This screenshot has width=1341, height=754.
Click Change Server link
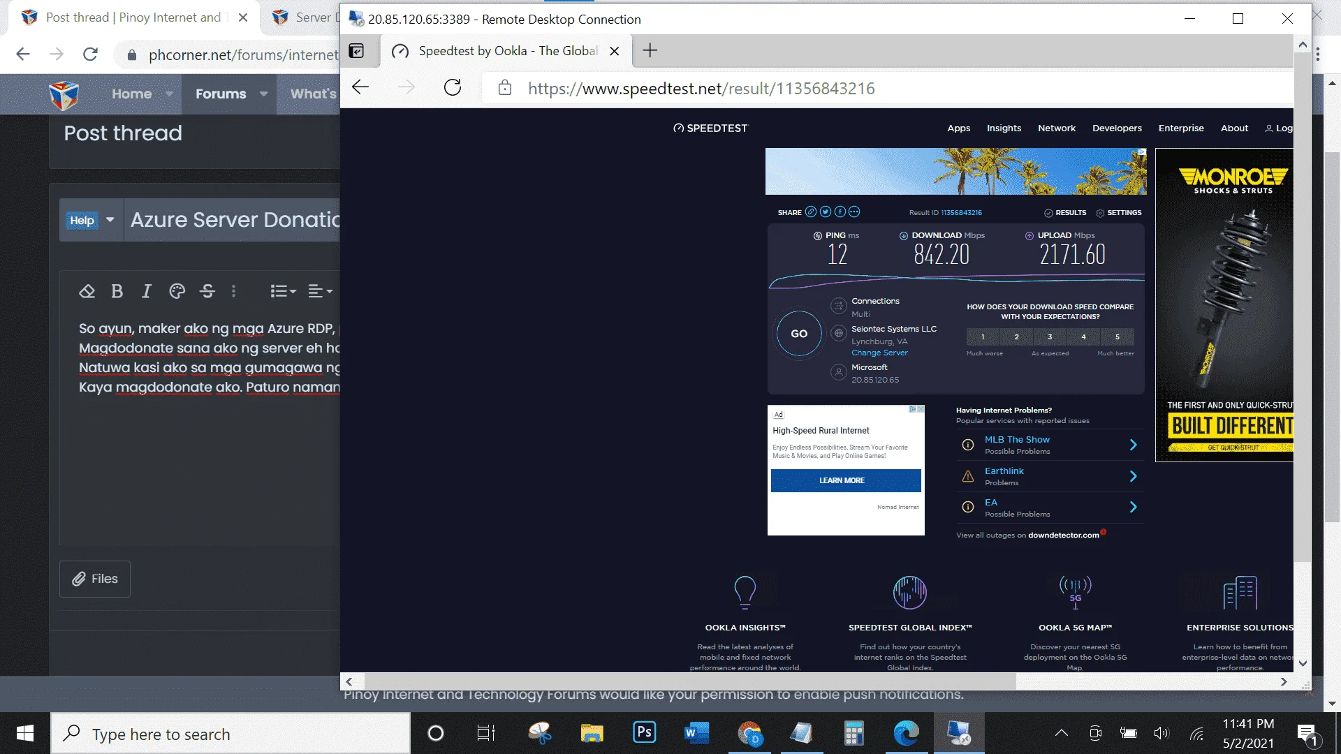pyautogui.click(x=879, y=353)
